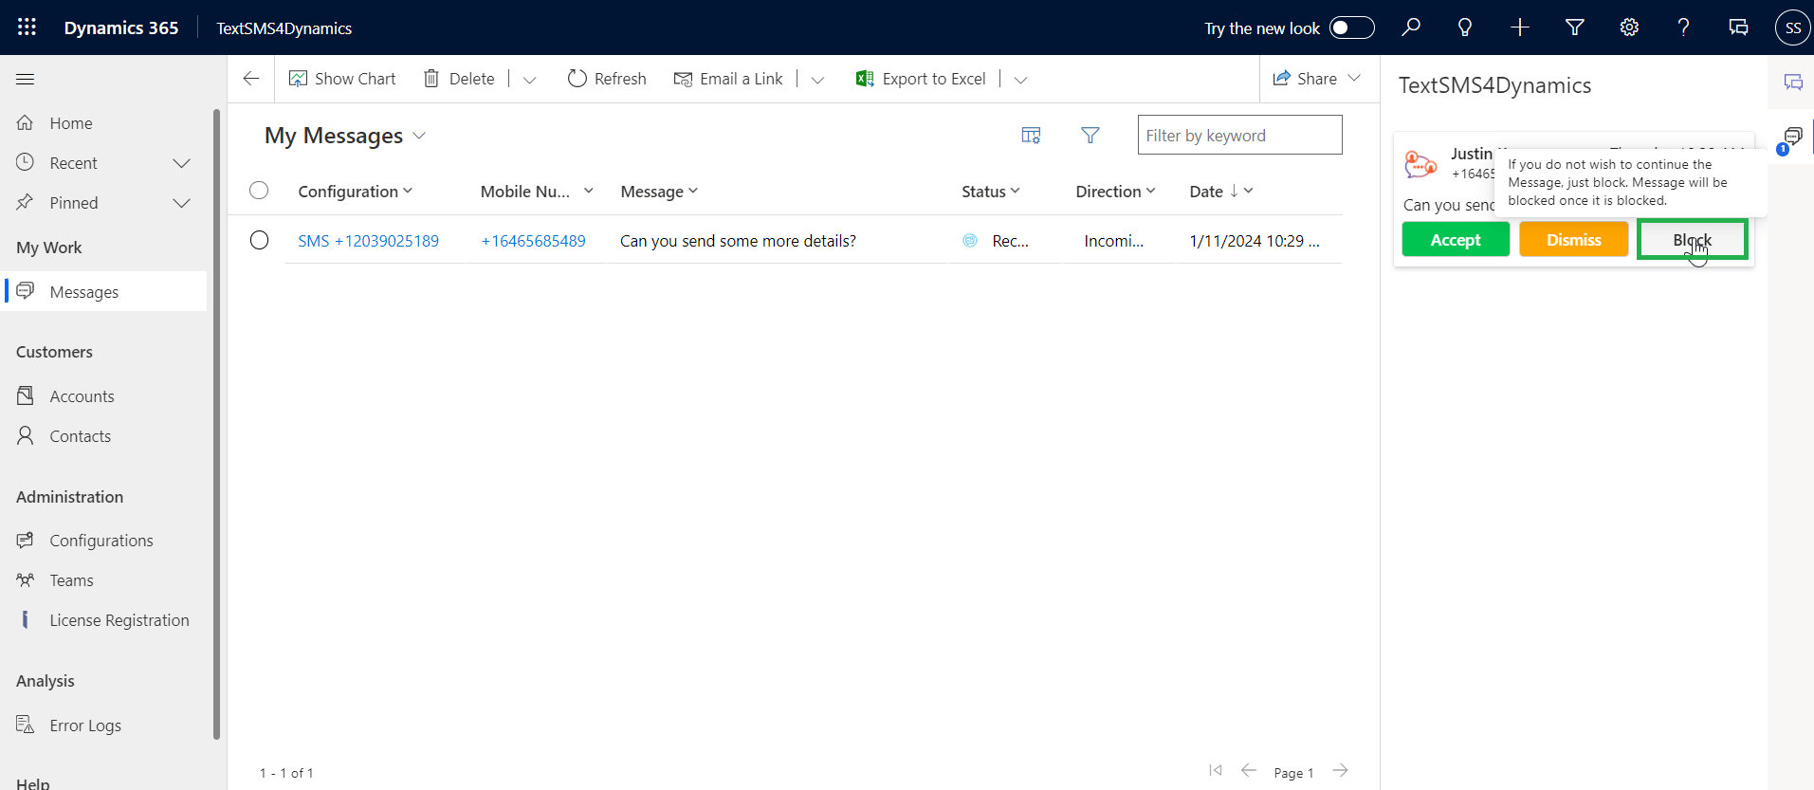Open the +16465685489 mobile number link

(533, 241)
